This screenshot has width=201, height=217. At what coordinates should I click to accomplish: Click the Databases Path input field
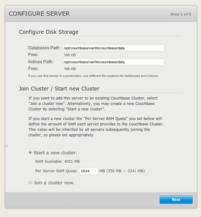point(113,48)
